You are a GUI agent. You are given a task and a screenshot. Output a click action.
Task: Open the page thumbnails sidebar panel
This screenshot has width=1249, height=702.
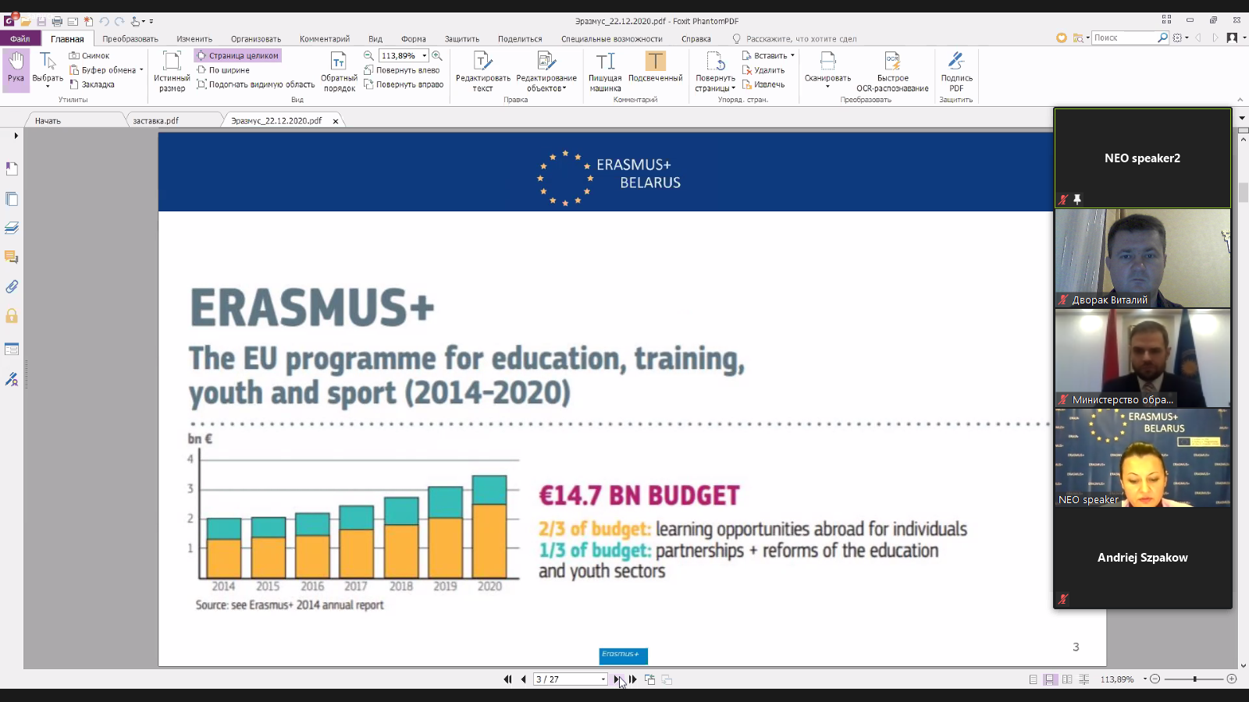pyautogui.click(x=12, y=199)
